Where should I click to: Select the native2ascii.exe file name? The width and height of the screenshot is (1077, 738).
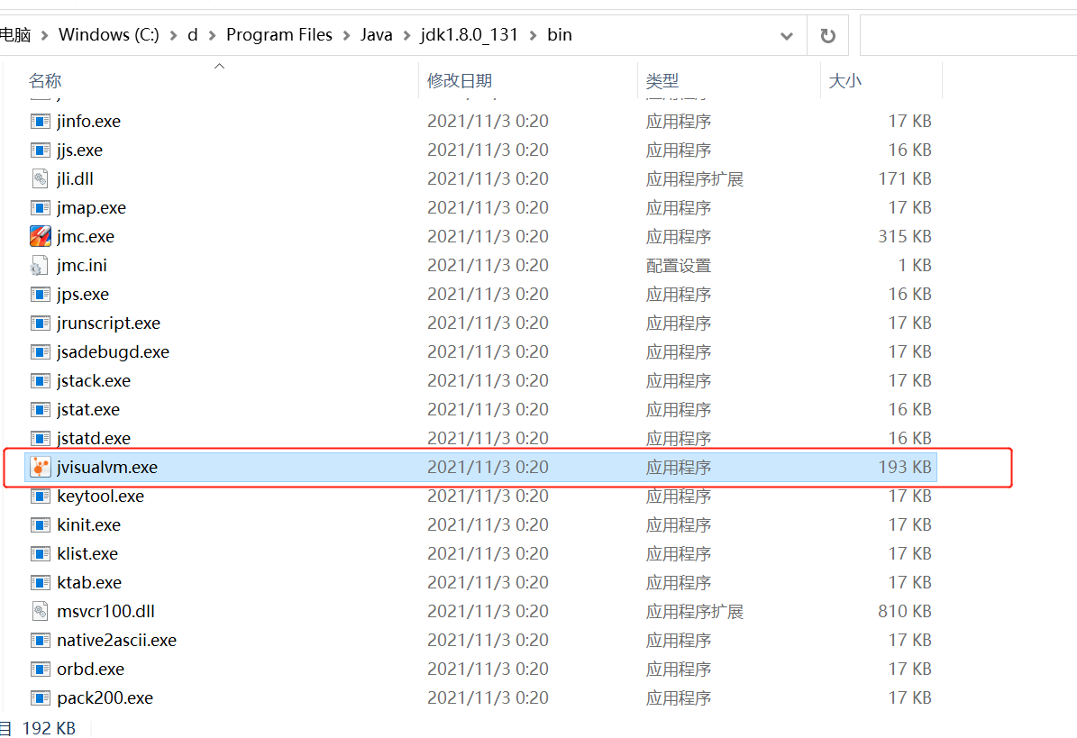[x=117, y=641]
